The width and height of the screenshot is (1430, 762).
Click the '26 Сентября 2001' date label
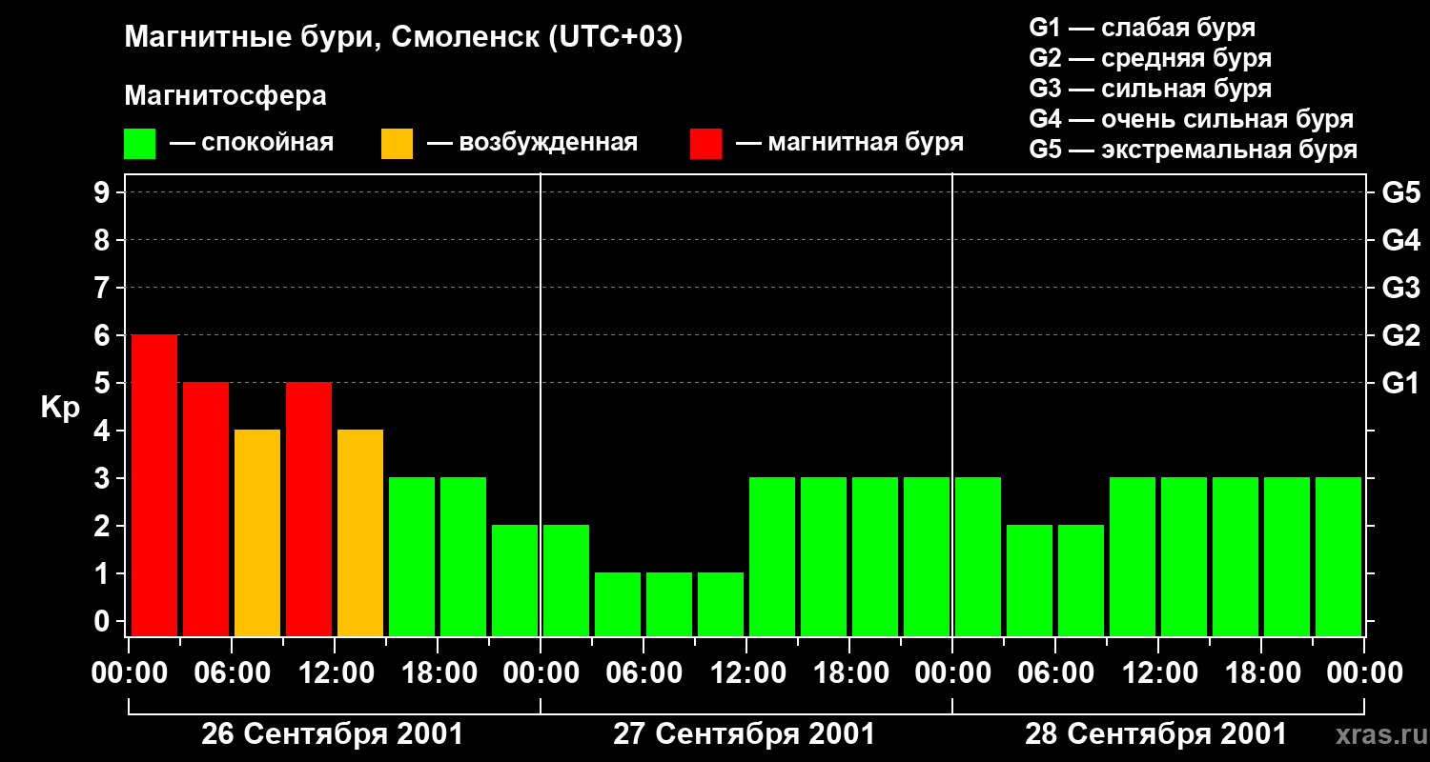tap(332, 734)
